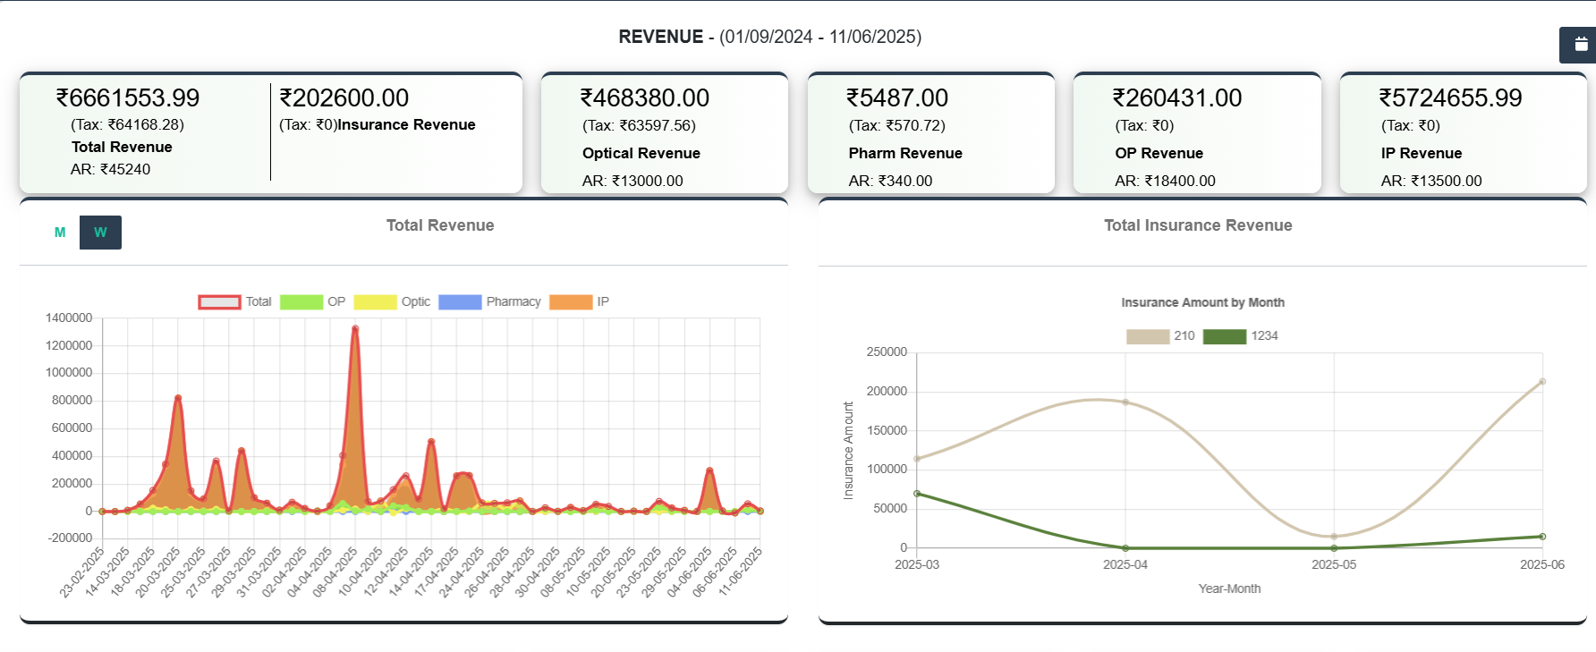Toggle the 1234 green insurance legend series
The image size is (1596, 652).
click(x=1224, y=336)
